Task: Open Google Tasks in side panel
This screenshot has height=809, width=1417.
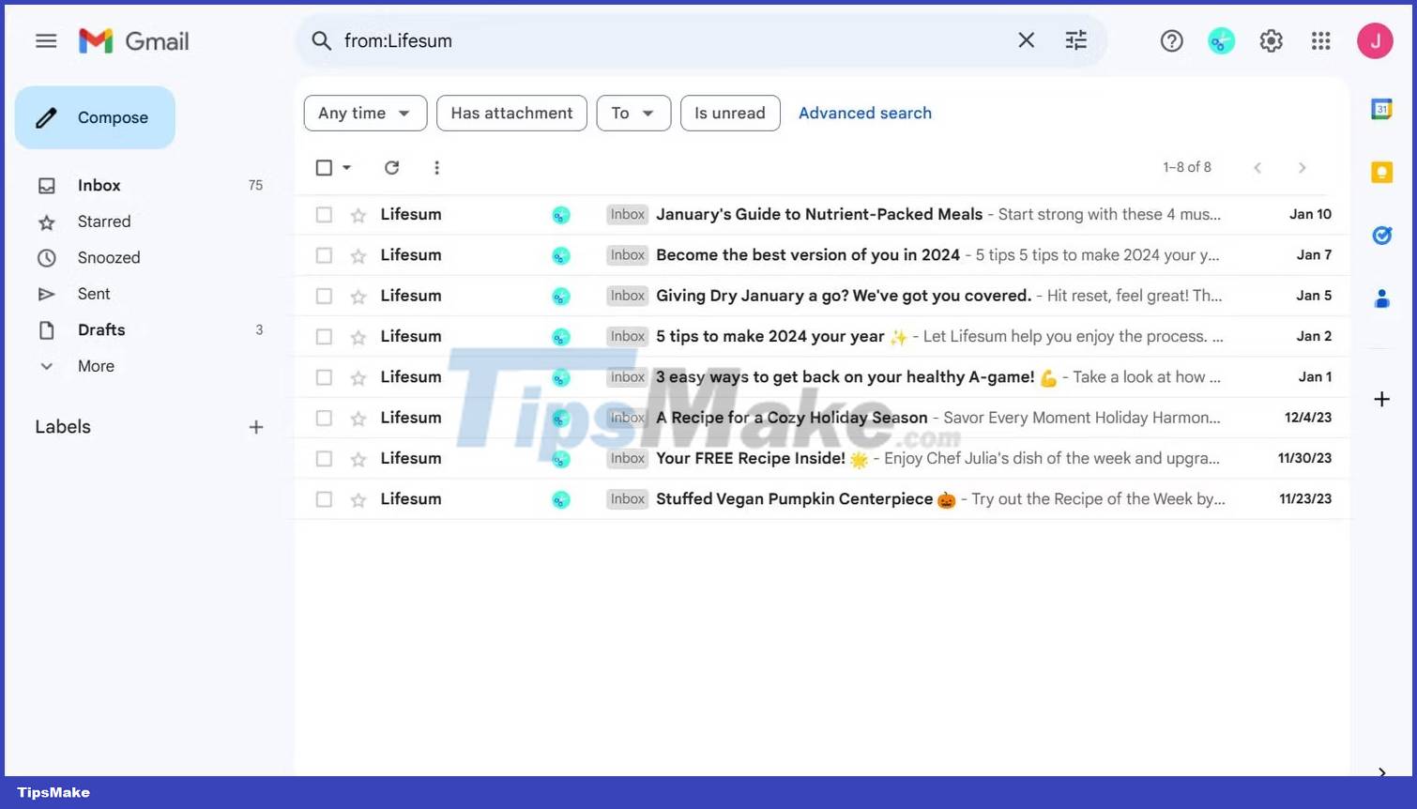Action: (1380, 235)
